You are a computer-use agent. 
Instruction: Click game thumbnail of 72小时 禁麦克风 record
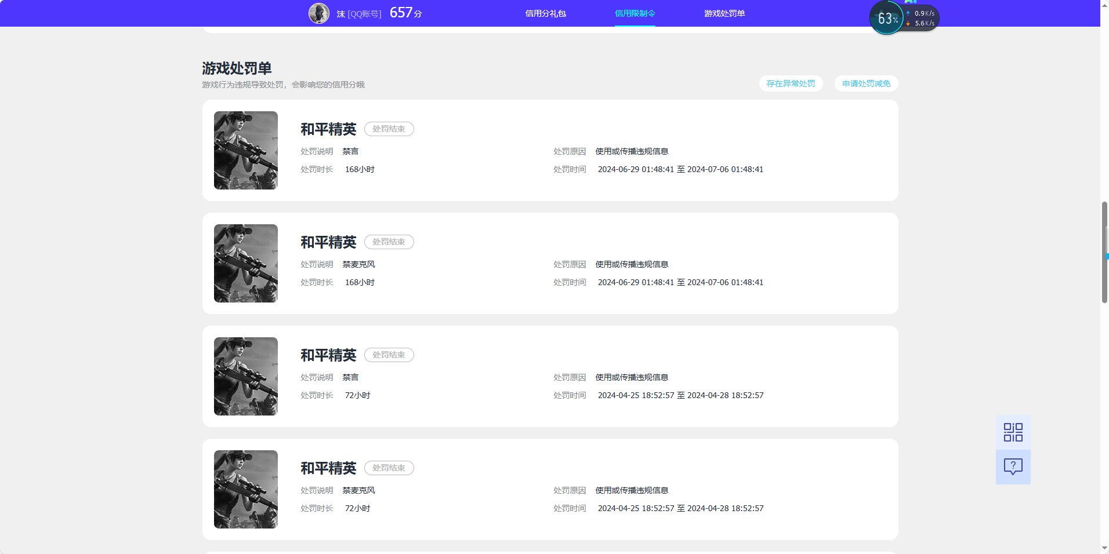(246, 489)
